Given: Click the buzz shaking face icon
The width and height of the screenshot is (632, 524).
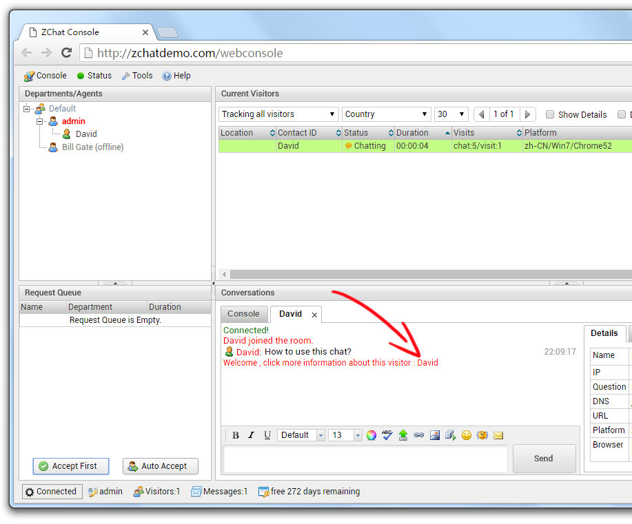Looking at the screenshot, I should click(482, 435).
